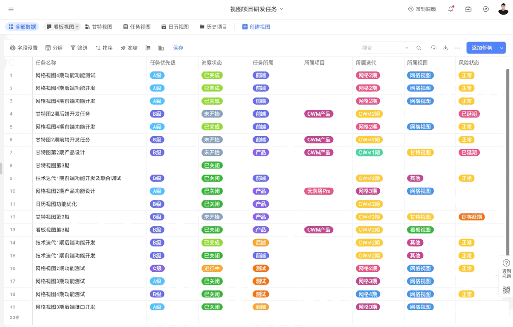Open the hamburger menu icon
The image size is (513, 327).
coord(11,9)
